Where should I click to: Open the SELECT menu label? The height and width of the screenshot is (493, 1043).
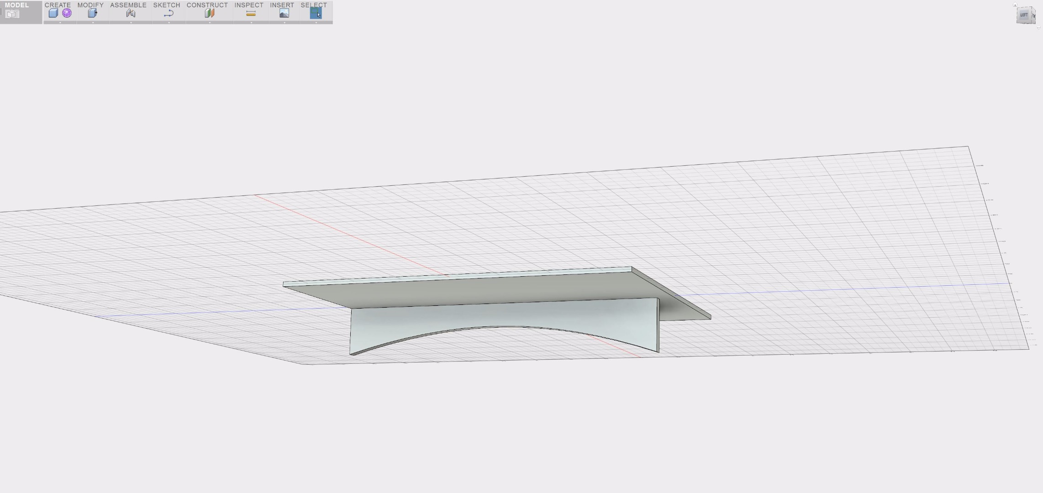314,5
